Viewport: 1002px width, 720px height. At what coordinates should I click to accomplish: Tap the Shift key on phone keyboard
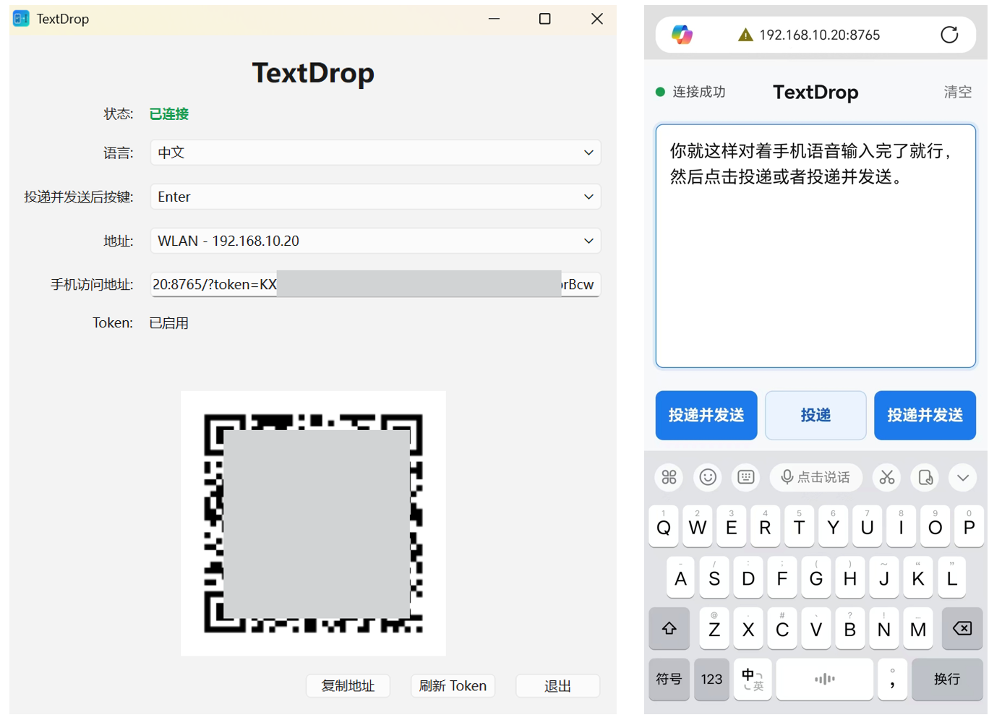[669, 628]
